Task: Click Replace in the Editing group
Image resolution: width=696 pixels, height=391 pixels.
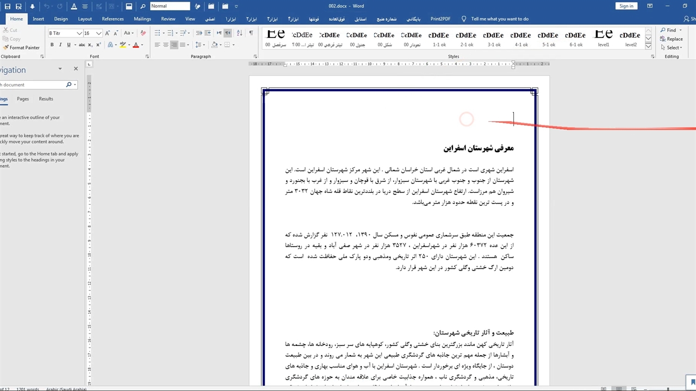Action: 672,39
